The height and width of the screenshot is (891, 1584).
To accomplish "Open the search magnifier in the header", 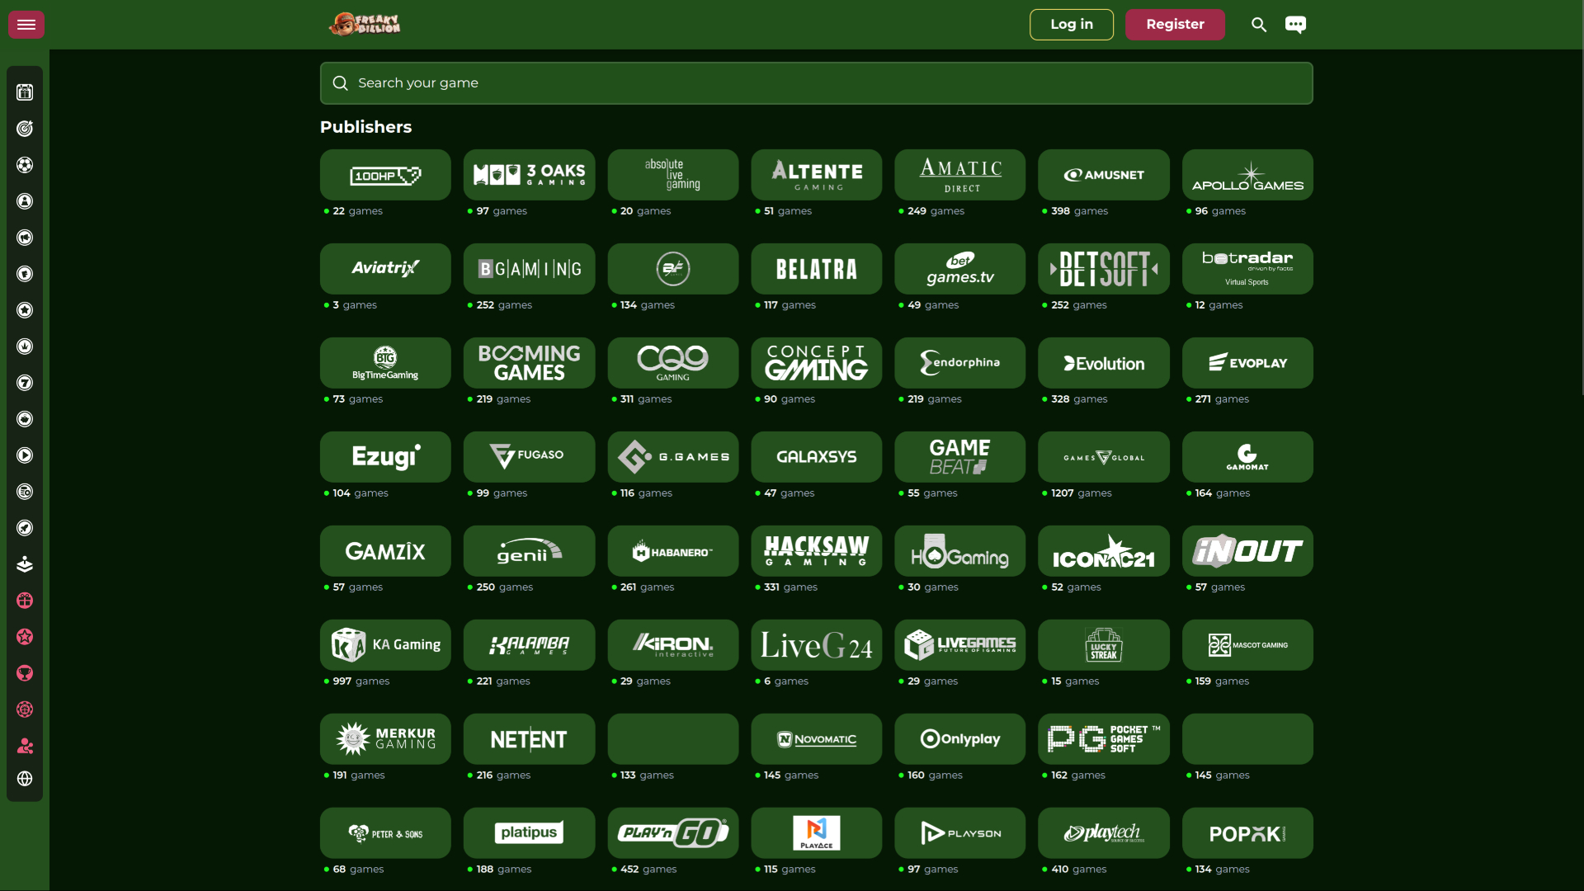I will tap(1259, 25).
